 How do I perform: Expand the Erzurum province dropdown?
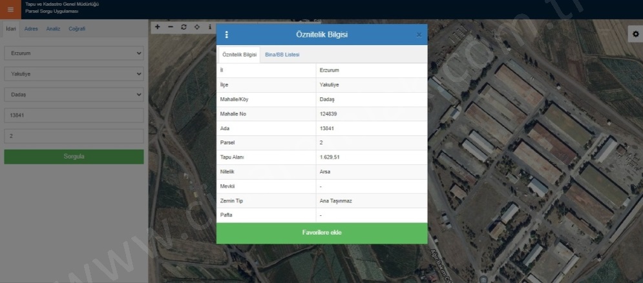[x=74, y=53]
